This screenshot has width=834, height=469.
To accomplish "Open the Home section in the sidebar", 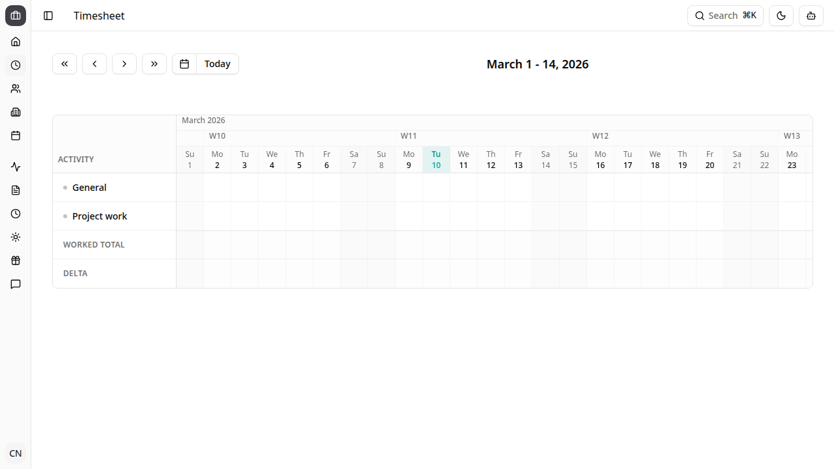I will click(16, 42).
